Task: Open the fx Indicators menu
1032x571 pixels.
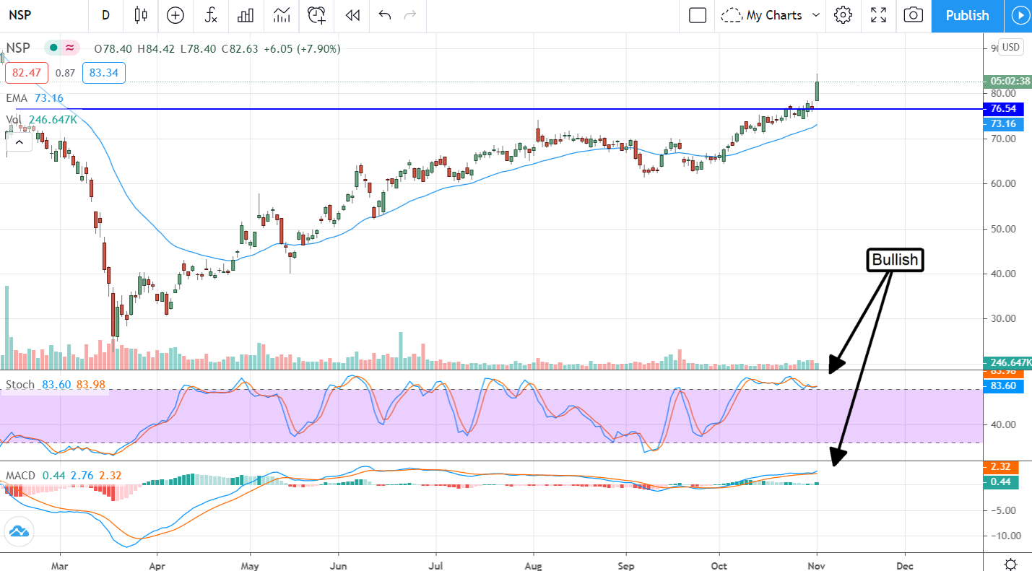Action: [x=211, y=15]
